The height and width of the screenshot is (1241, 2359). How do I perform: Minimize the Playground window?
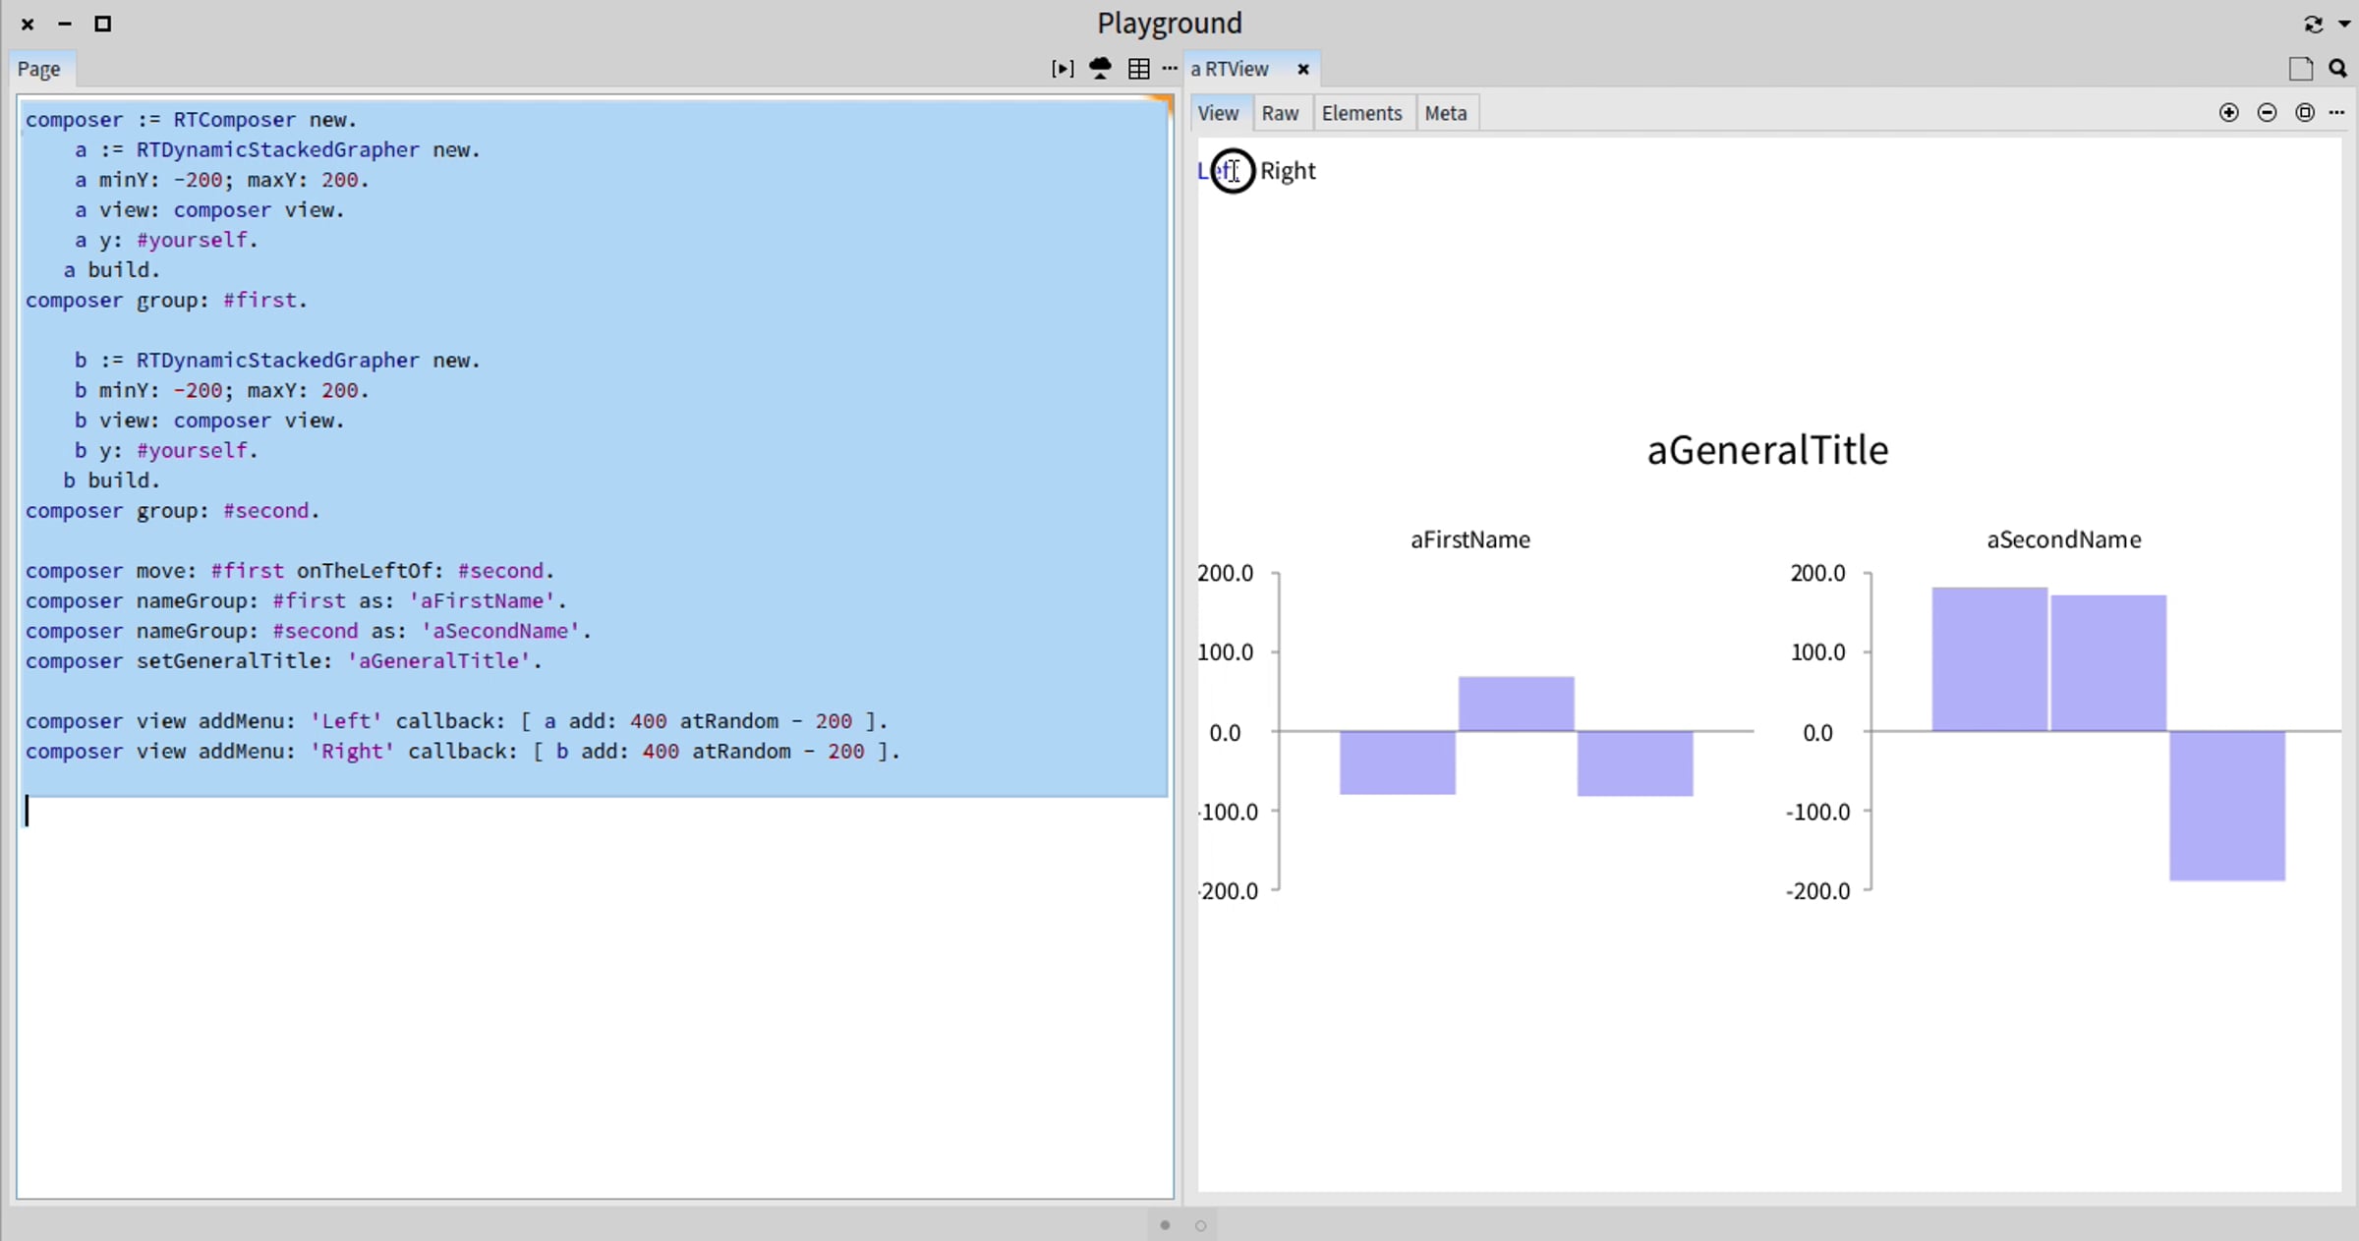pos(65,24)
